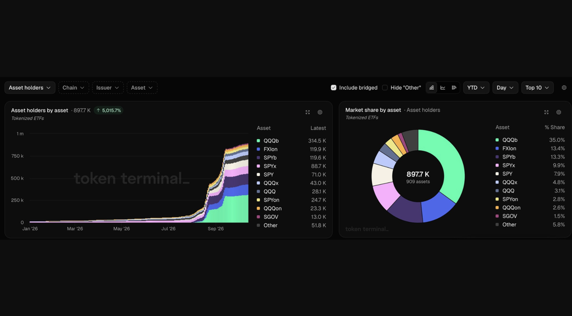Viewport: 572px width, 316px height.
Task: Select Other in the Asset holders legend
Action: click(x=270, y=225)
